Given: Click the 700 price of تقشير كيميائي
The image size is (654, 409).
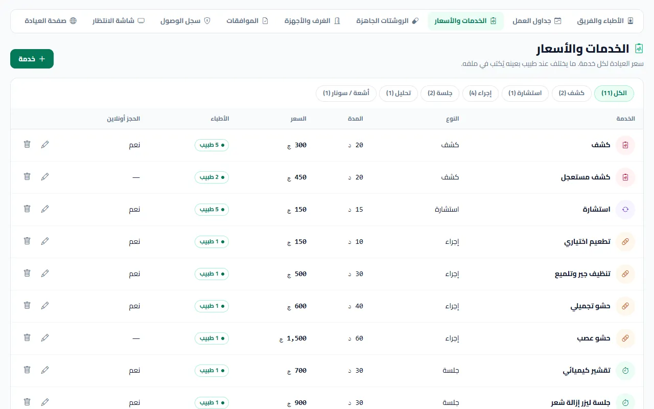Looking at the screenshot, I should [x=297, y=371].
